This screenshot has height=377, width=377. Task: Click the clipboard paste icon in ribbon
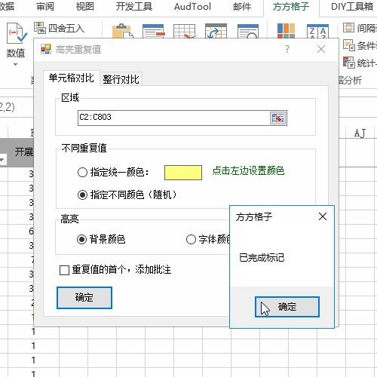(123, 31)
